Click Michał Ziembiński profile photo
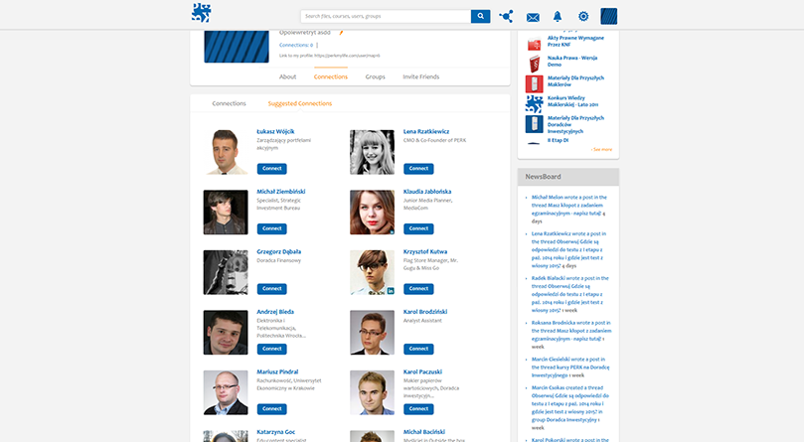The height and width of the screenshot is (442, 804). (226, 213)
